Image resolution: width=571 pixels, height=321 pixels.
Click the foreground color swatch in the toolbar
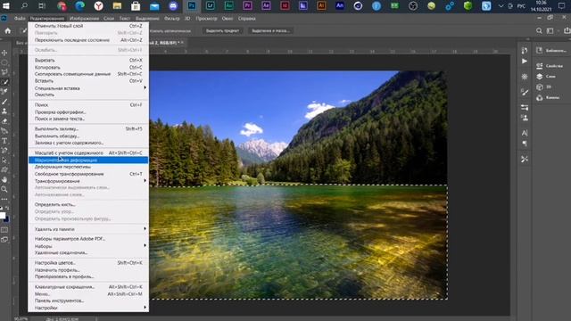pyautogui.click(x=3, y=216)
